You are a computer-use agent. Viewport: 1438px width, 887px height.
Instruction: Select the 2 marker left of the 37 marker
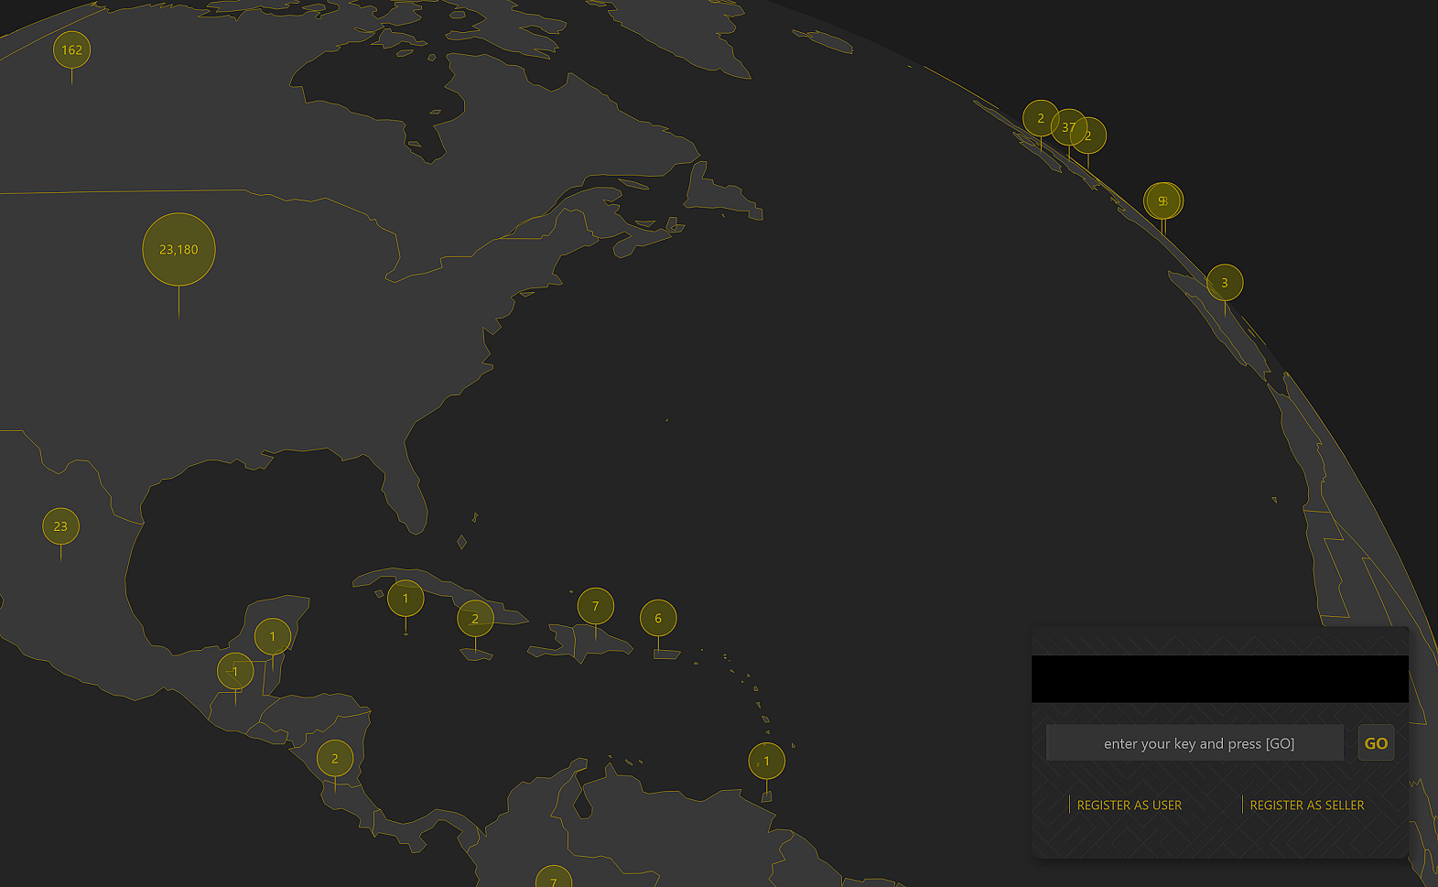[x=1038, y=118]
